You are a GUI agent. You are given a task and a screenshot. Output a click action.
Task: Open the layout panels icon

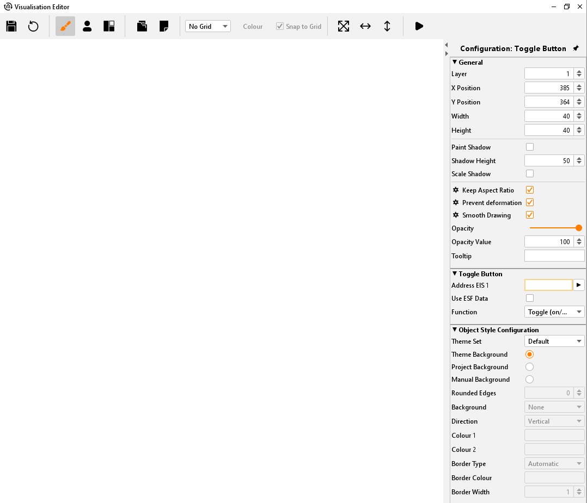coord(109,26)
